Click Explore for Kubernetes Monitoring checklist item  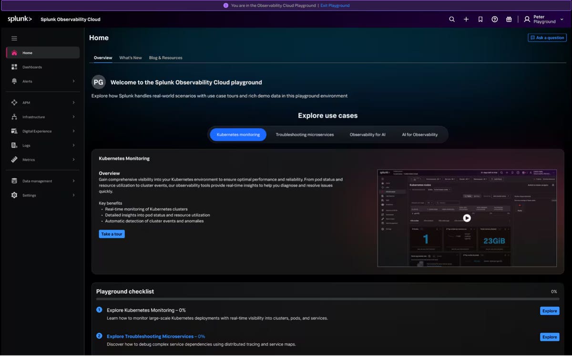tap(550, 311)
